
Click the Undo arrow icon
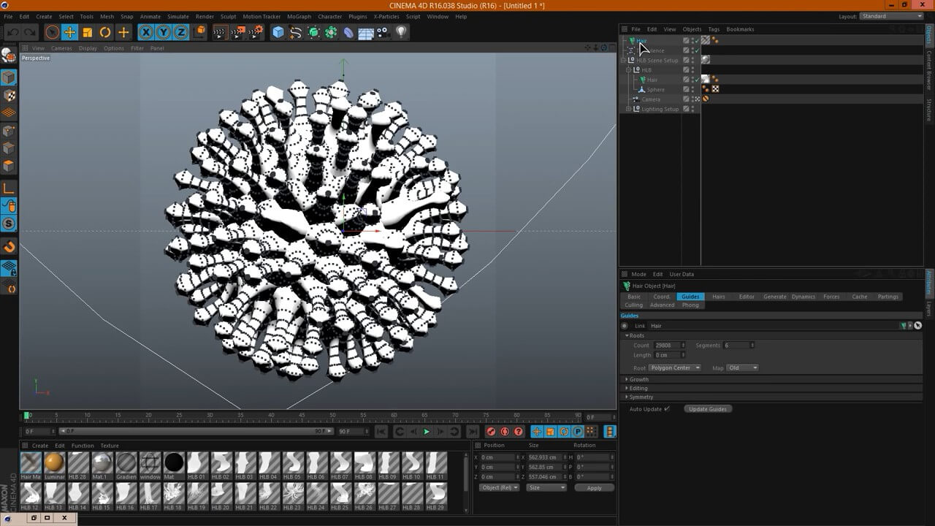(x=12, y=32)
